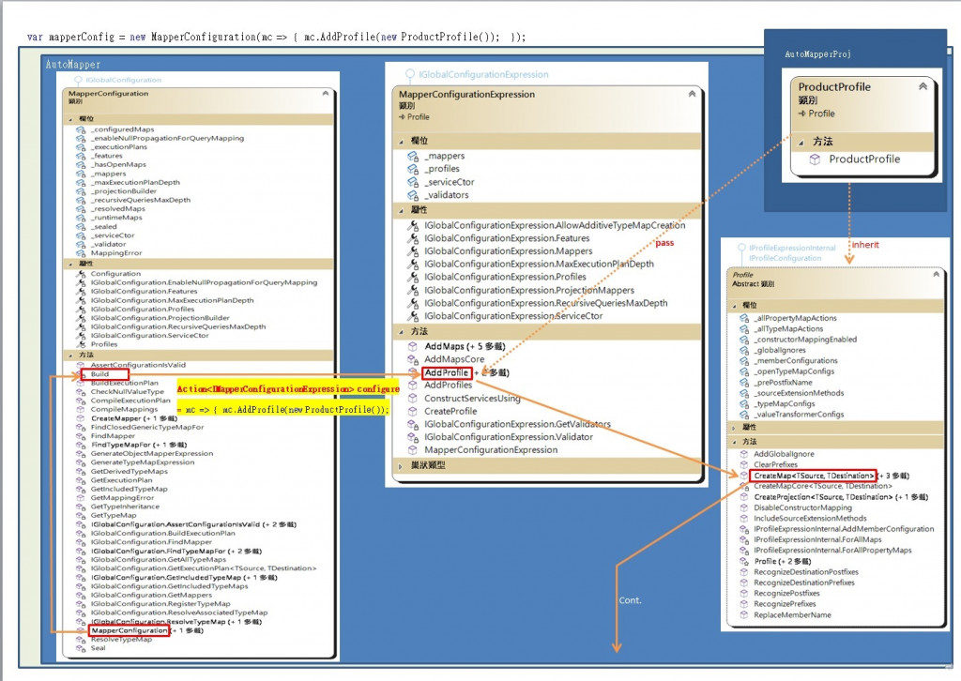Click the method icon next to CreateProfile

pos(413,412)
